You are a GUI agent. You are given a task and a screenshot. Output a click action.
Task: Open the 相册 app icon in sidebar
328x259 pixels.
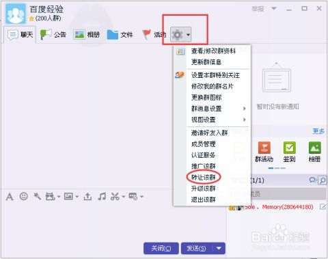point(315,152)
